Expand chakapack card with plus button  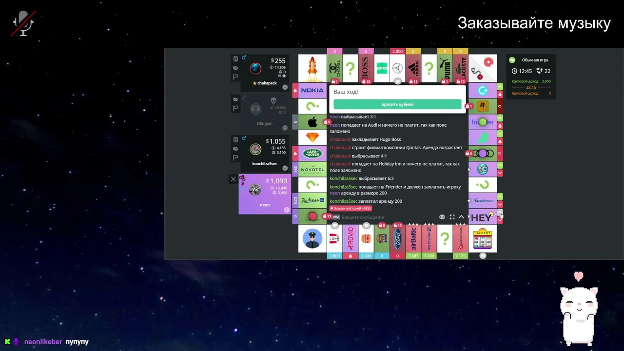(285, 87)
